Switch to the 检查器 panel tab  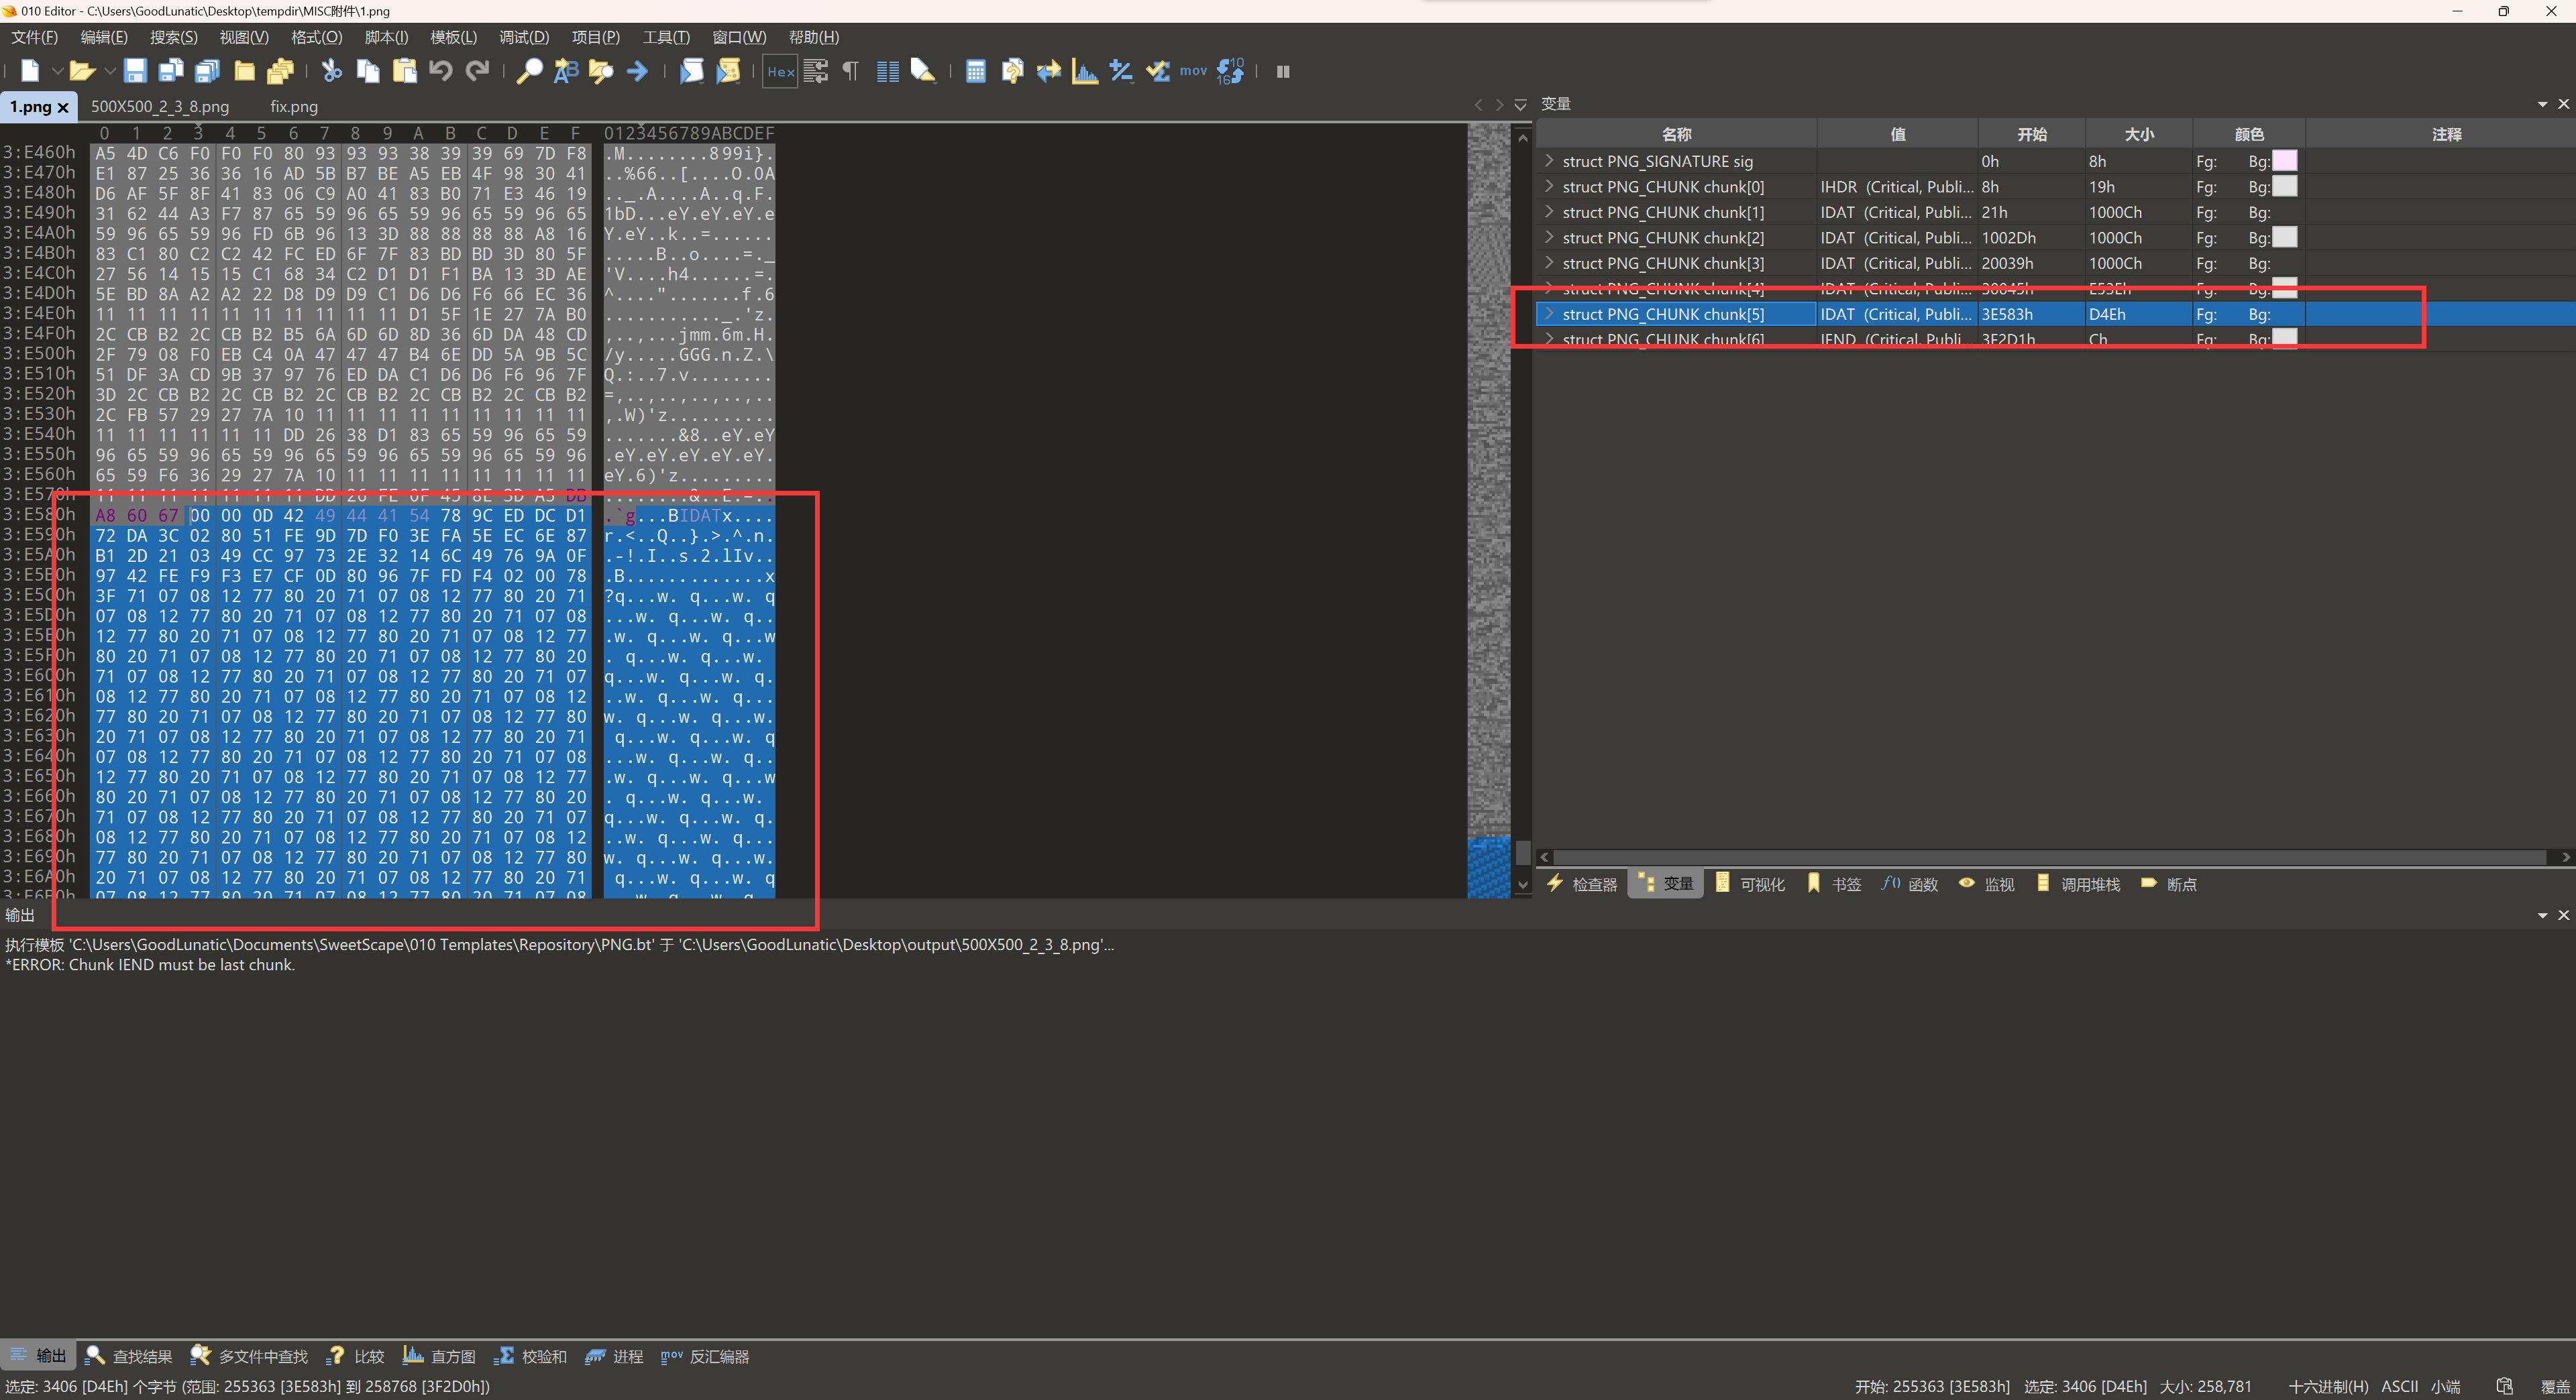(x=1582, y=884)
